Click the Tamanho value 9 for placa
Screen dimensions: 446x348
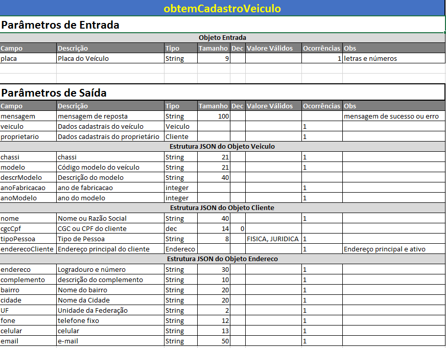214,59
